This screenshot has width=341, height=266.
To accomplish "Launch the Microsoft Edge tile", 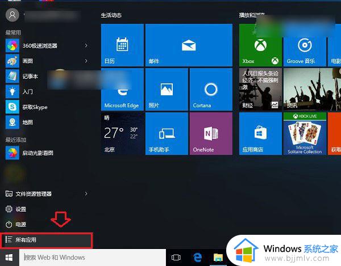I will 122,89.
